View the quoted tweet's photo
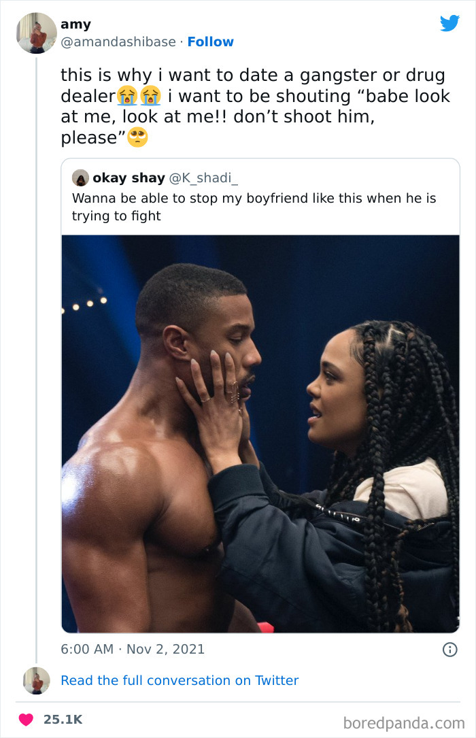This screenshot has width=476, height=738. (x=260, y=434)
